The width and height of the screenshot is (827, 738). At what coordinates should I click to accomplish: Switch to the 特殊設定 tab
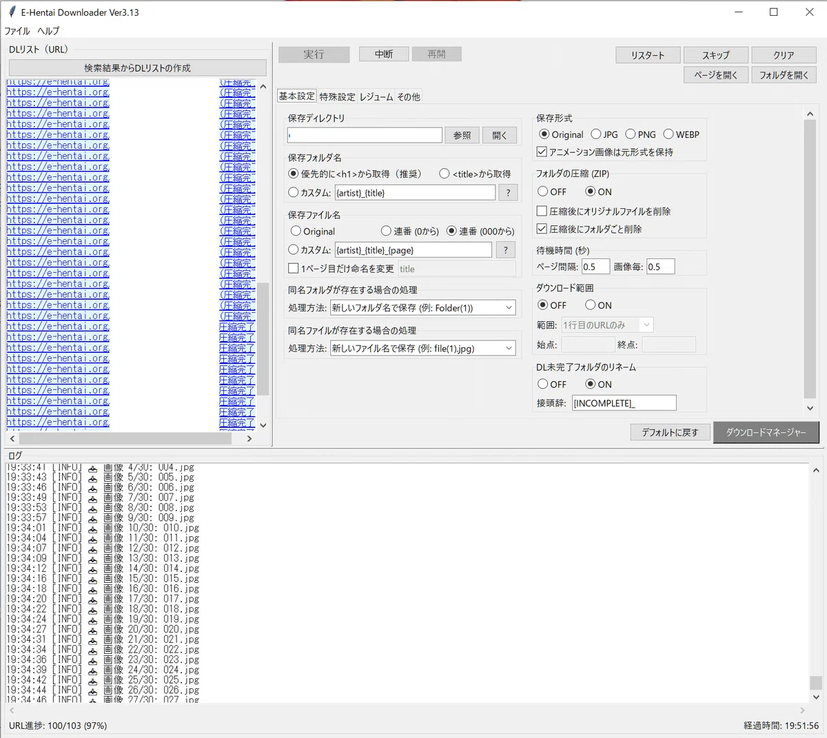pos(337,97)
